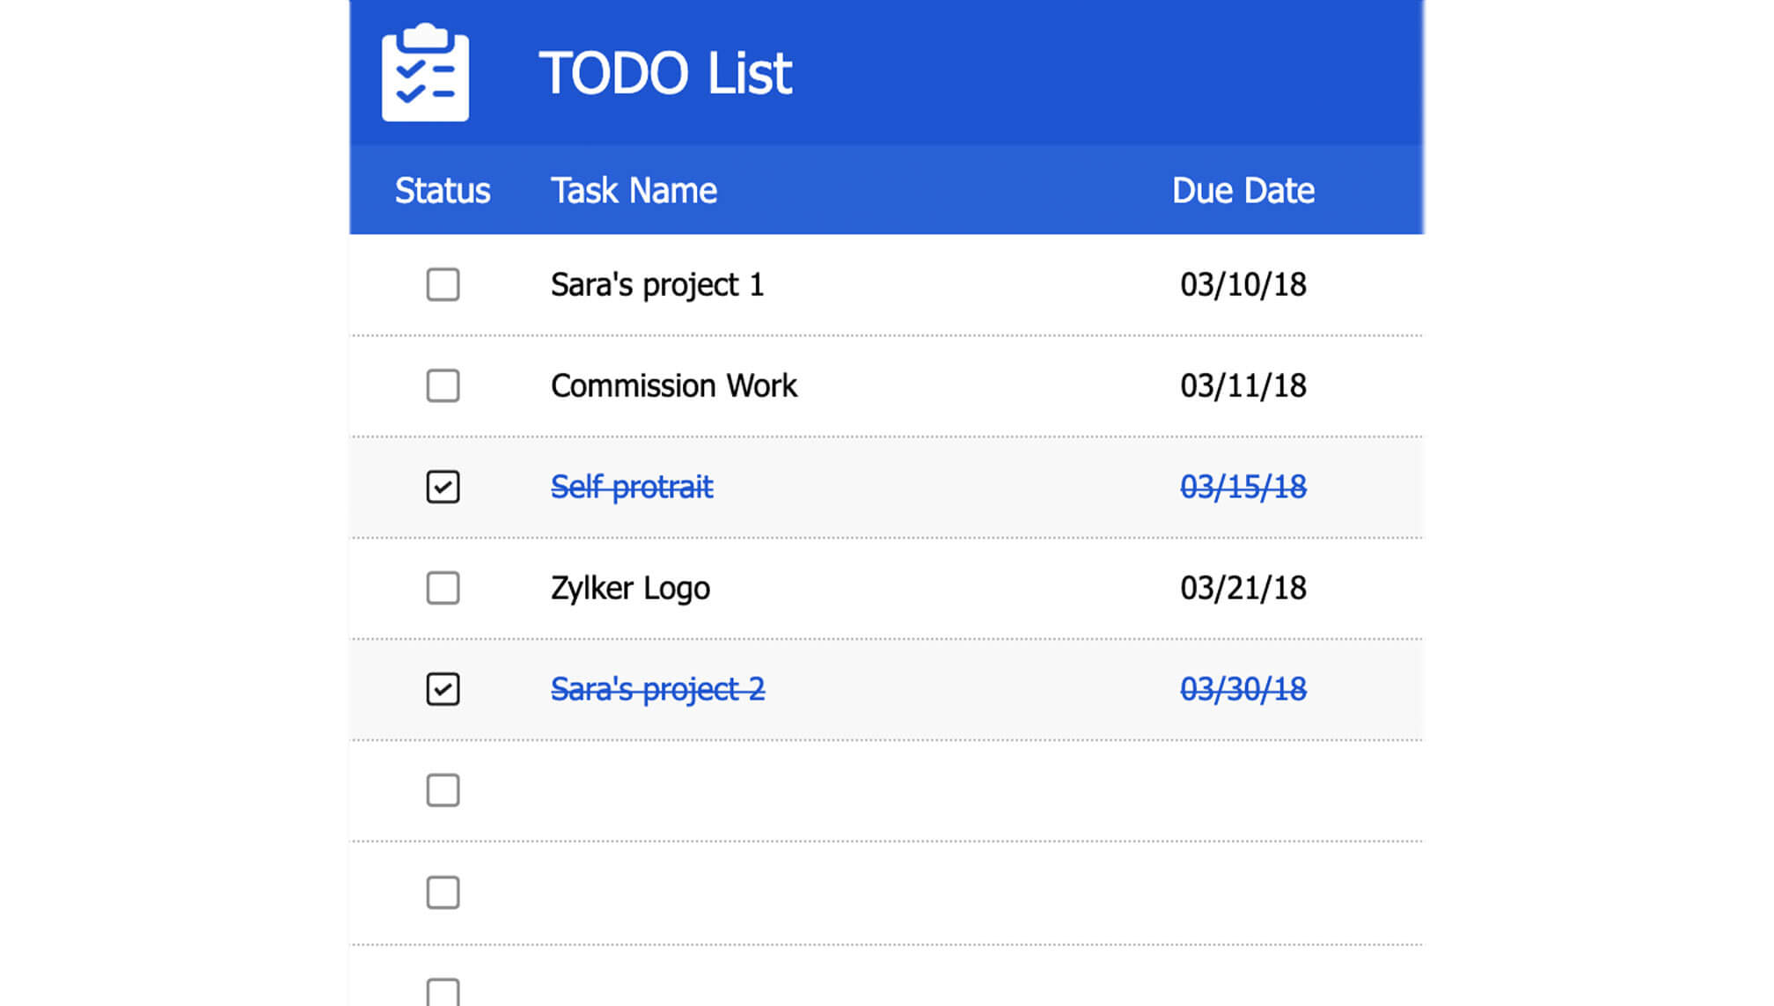Uncheck the Self protrait task checkbox
Viewport: 1774px width, 1006px height.
443,487
